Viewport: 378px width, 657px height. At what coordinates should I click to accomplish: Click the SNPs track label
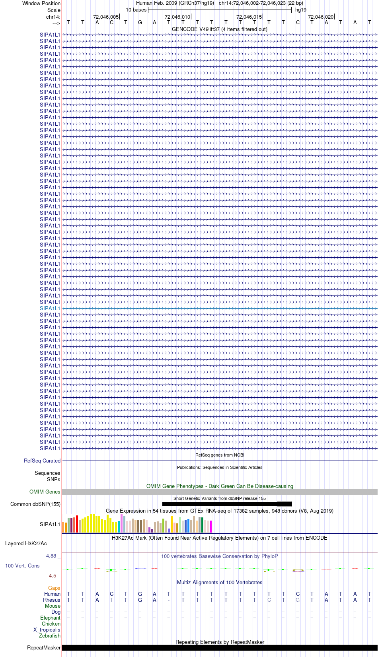pyautogui.click(x=54, y=479)
